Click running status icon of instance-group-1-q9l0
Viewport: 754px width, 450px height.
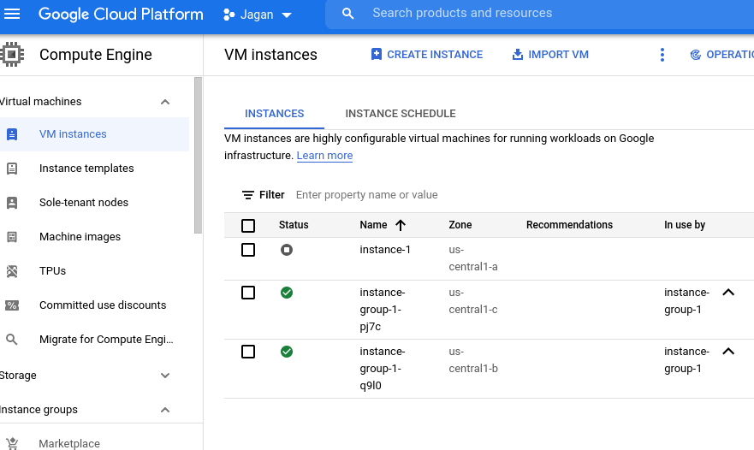pyautogui.click(x=287, y=352)
